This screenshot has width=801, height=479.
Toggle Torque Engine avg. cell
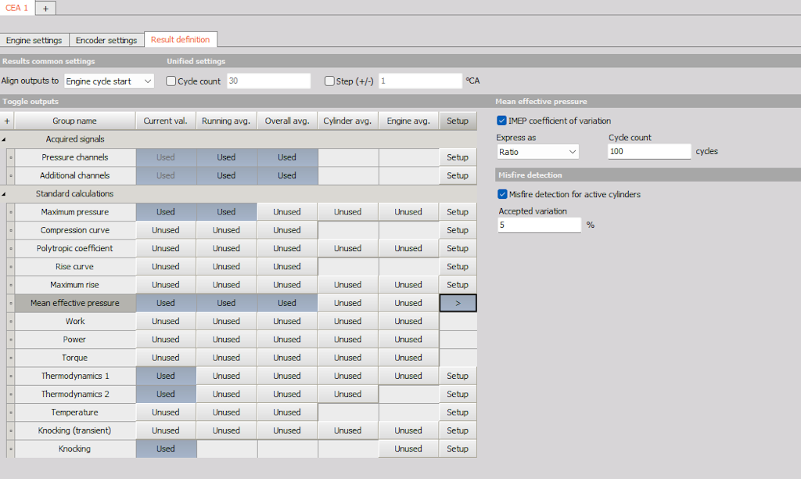(x=408, y=358)
